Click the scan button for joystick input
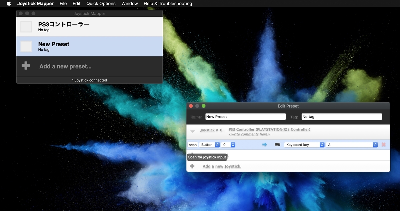Screen dimensions: 400x211 tap(193, 145)
